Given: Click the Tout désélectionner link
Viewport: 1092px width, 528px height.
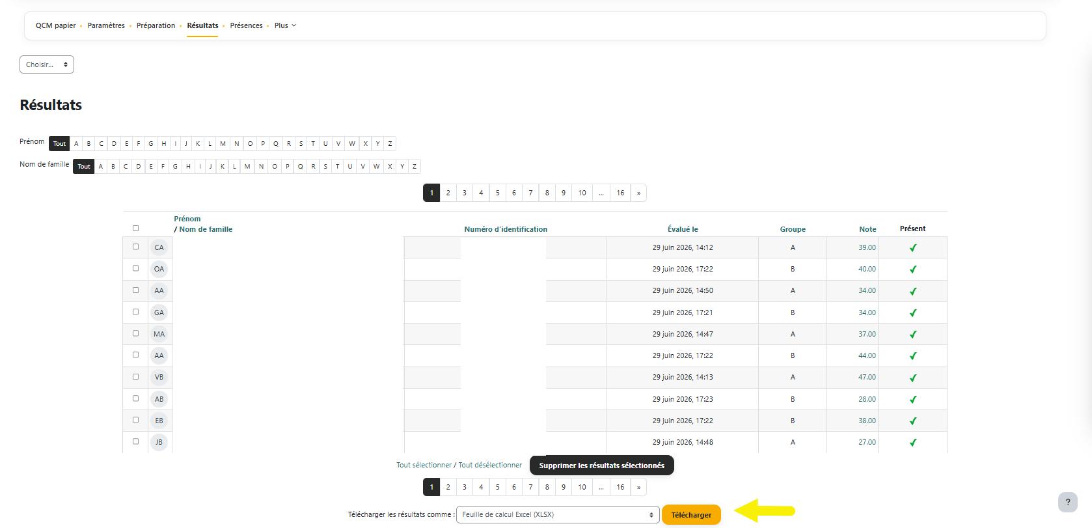Looking at the screenshot, I should [490, 465].
